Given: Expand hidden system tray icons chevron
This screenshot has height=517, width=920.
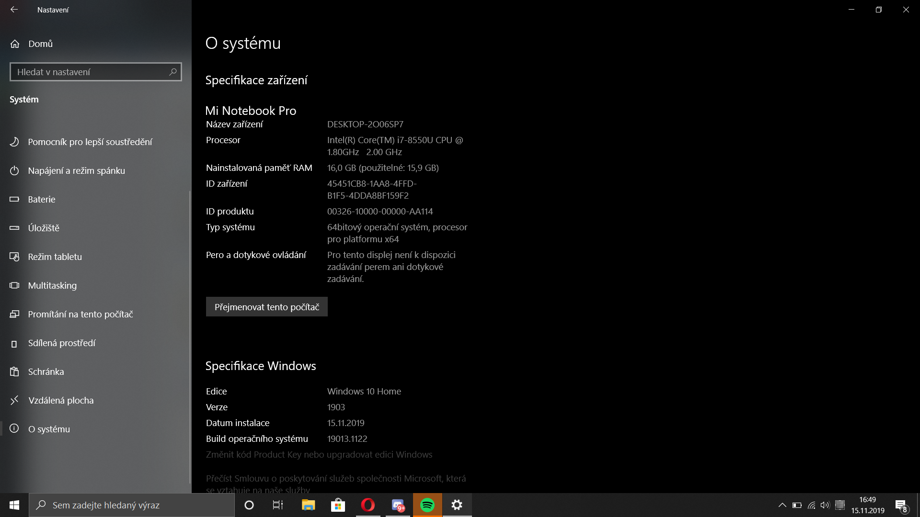Looking at the screenshot, I should click(x=782, y=505).
